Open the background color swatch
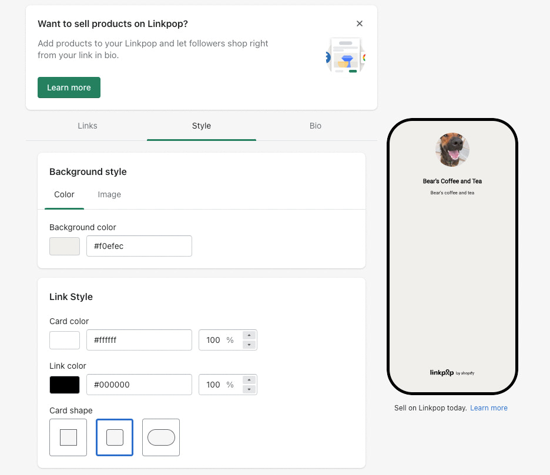The image size is (550, 475). pyautogui.click(x=64, y=246)
